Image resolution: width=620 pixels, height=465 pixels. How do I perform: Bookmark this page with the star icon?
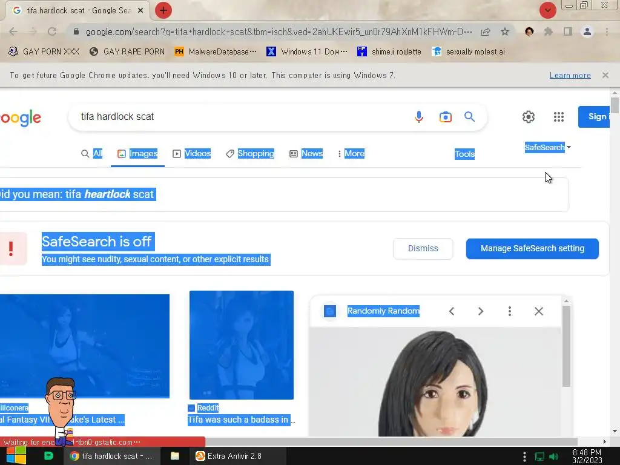tap(505, 31)
